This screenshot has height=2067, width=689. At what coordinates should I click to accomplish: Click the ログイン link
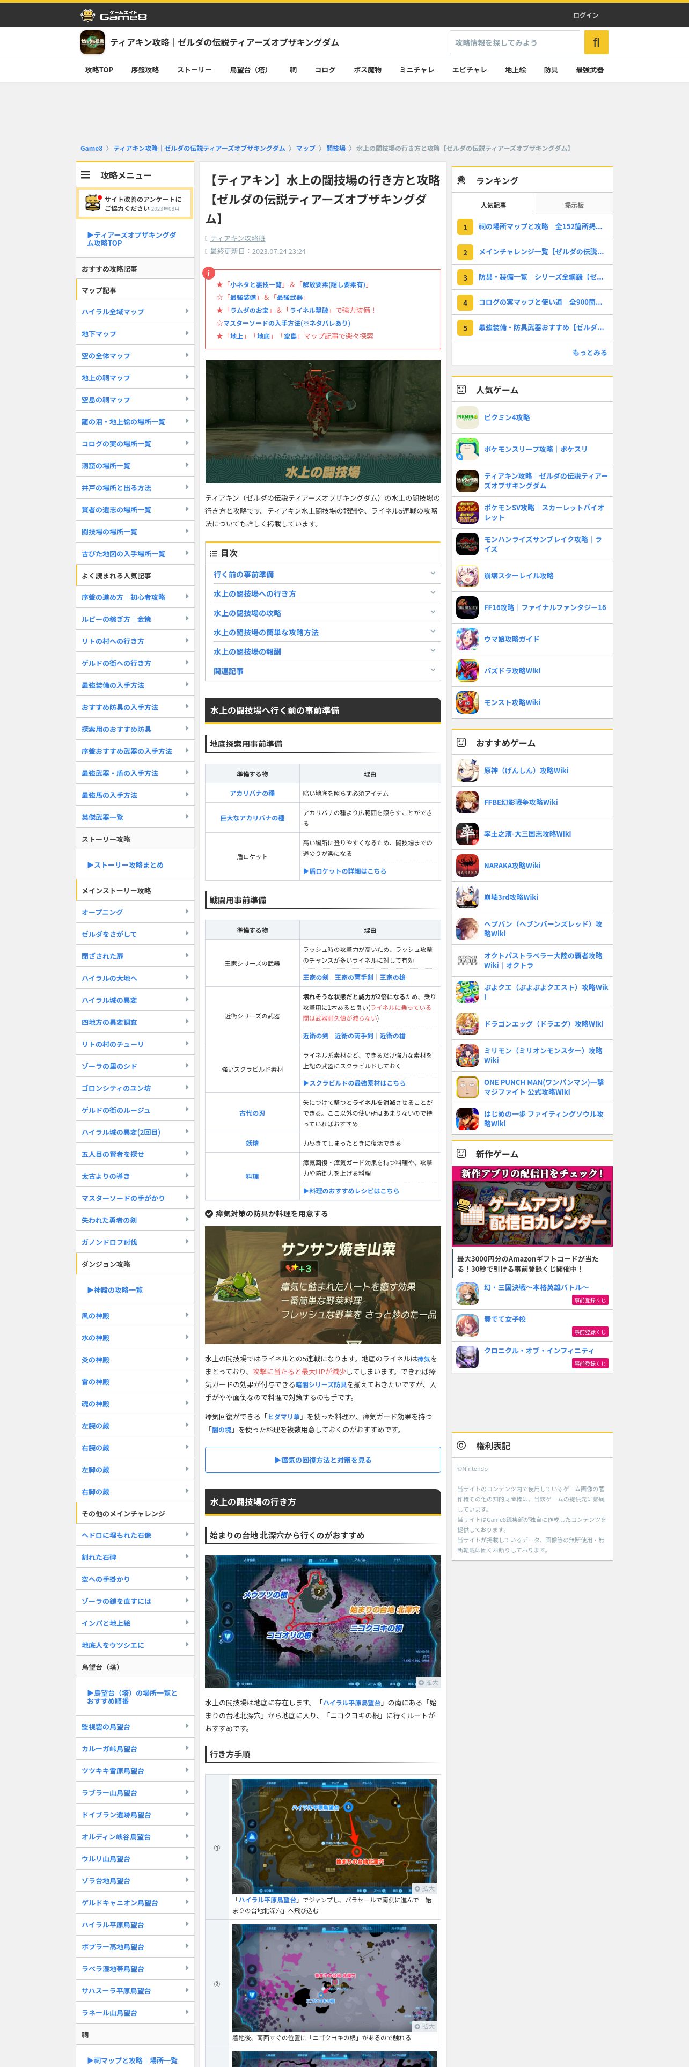coord(585,15)
